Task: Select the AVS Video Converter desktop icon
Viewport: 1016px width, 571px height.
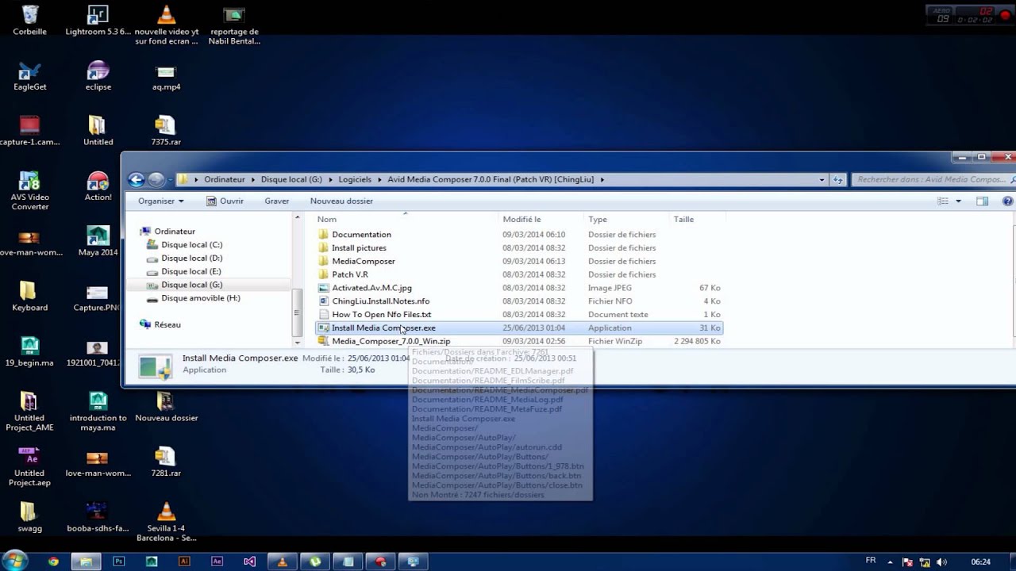Action: pos(29,191)
